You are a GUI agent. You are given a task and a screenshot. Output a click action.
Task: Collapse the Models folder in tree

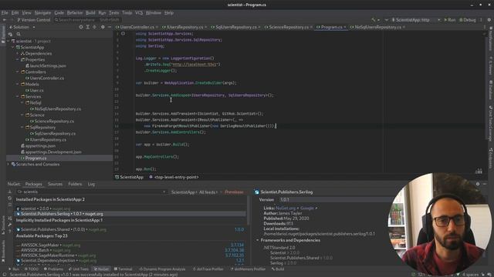tap(18, 84)
